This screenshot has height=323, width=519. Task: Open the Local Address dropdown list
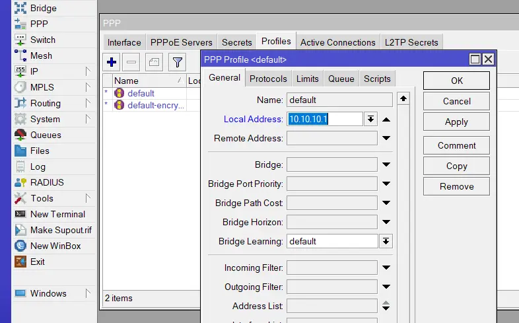(x=371, y=120)
